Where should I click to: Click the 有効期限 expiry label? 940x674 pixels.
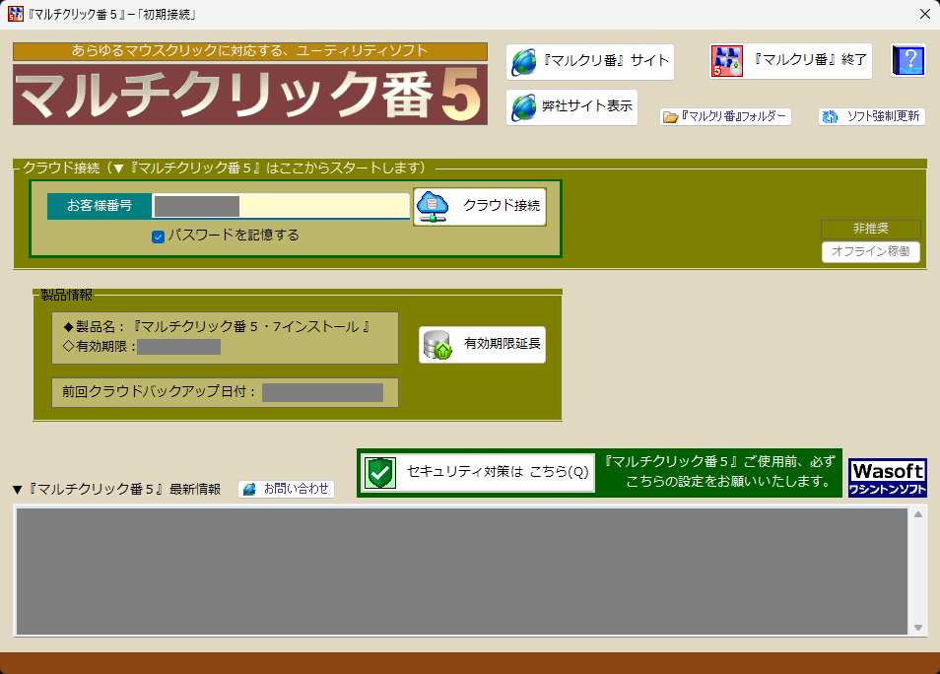(100, 347)
